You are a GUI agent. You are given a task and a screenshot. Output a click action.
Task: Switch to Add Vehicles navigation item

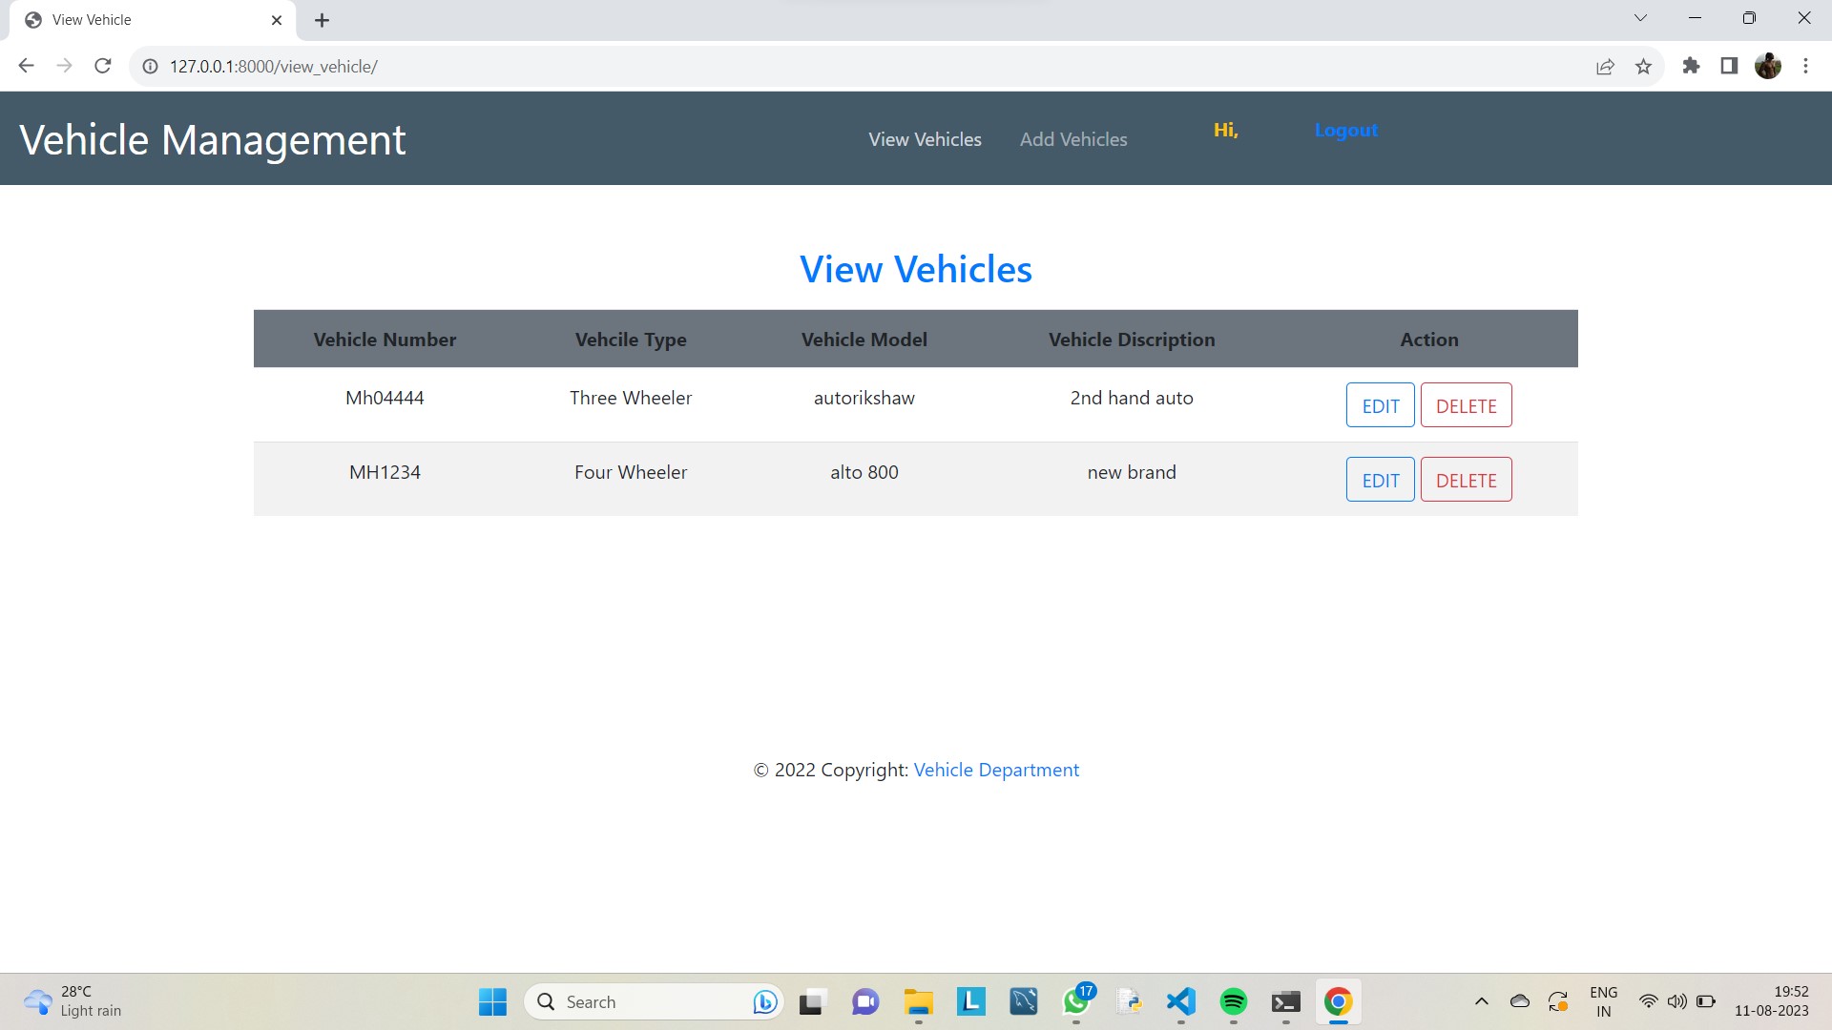point(1073,138)
